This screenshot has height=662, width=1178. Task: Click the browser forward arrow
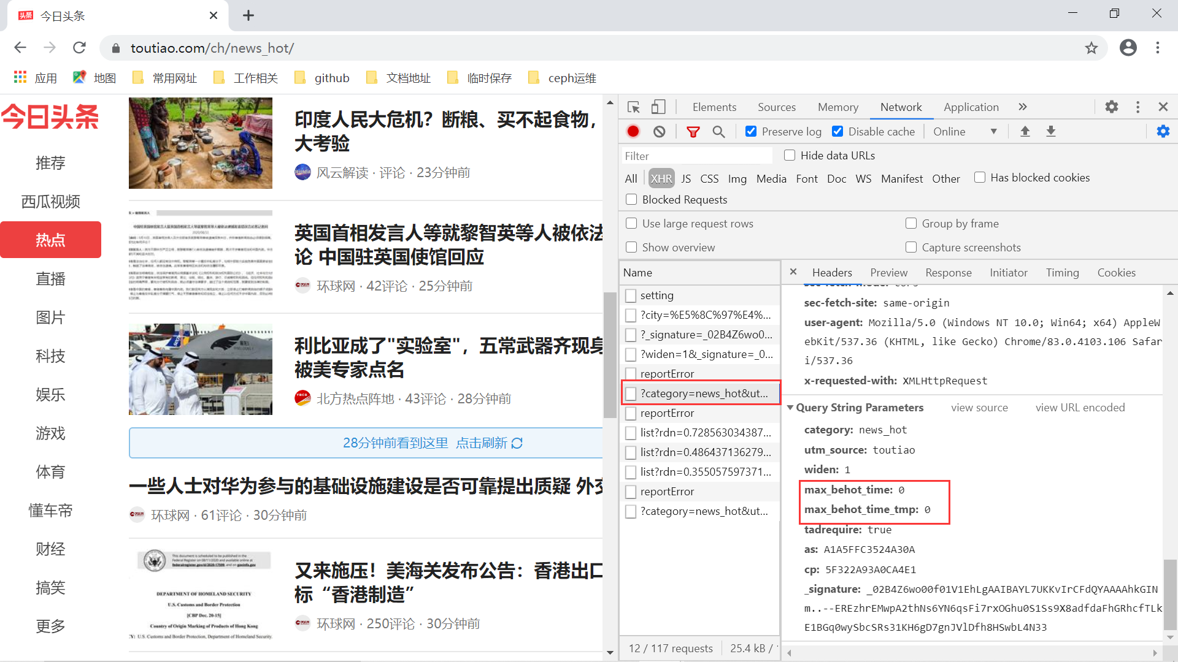(x=50, y=48)
